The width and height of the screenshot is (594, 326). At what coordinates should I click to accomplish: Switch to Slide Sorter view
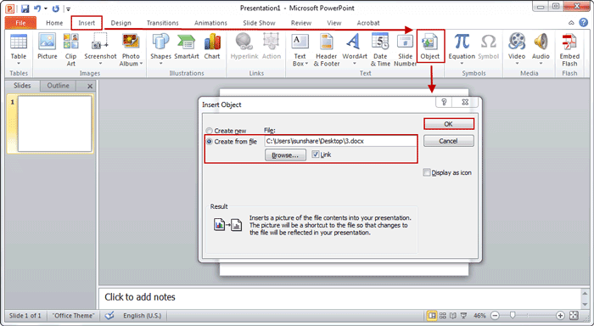442,315
